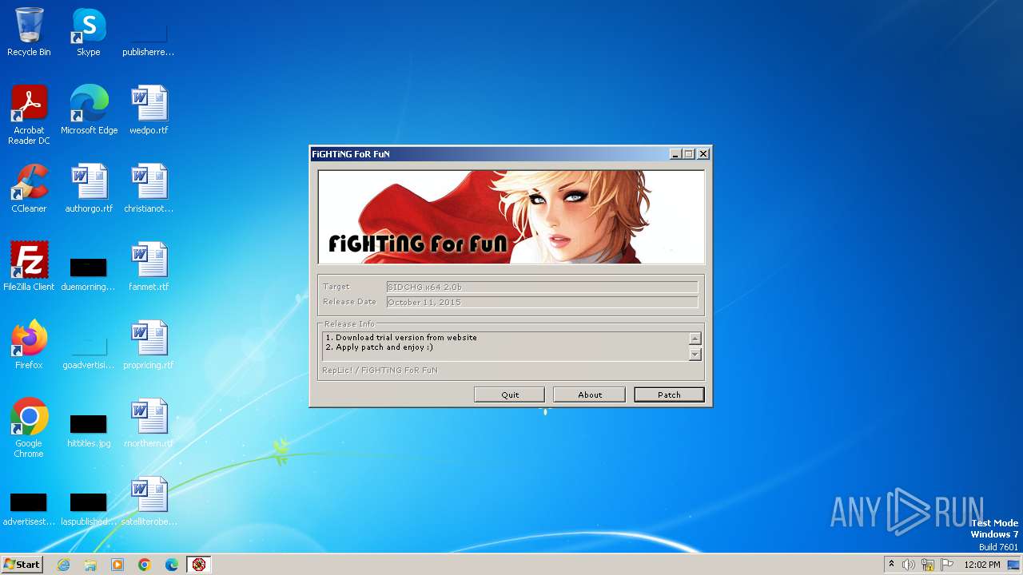Screen dimensions: 1023x575
Task: Click the FiGHTiNG FoR FuN banner image
Action: [x=511, y=216]
